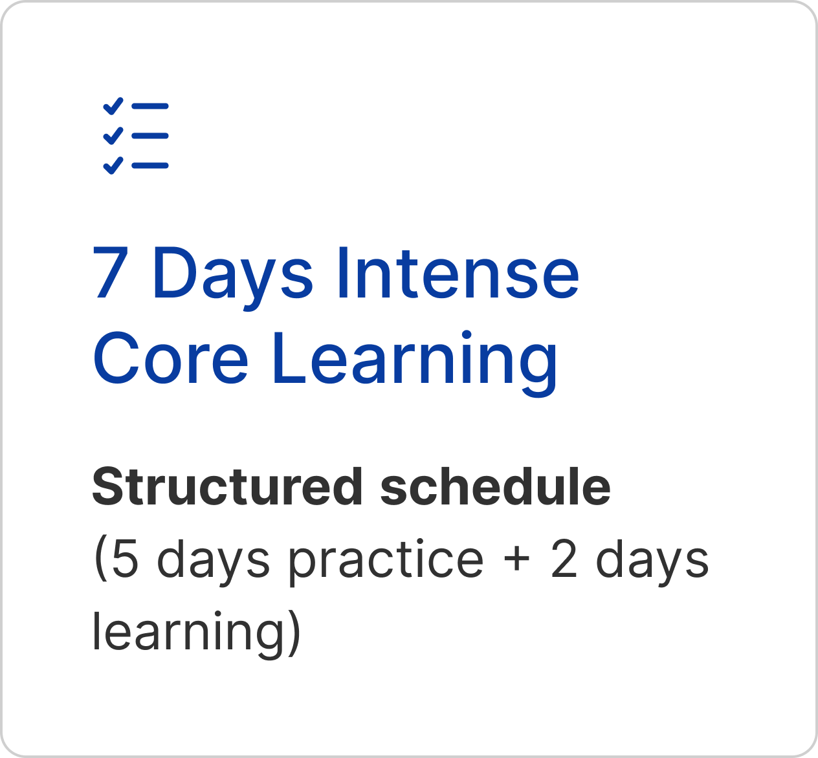The height and width of the screenshot is (758, 818).
Task: Select the bottom horizontal line of the checklist icon
Action: 150,166
